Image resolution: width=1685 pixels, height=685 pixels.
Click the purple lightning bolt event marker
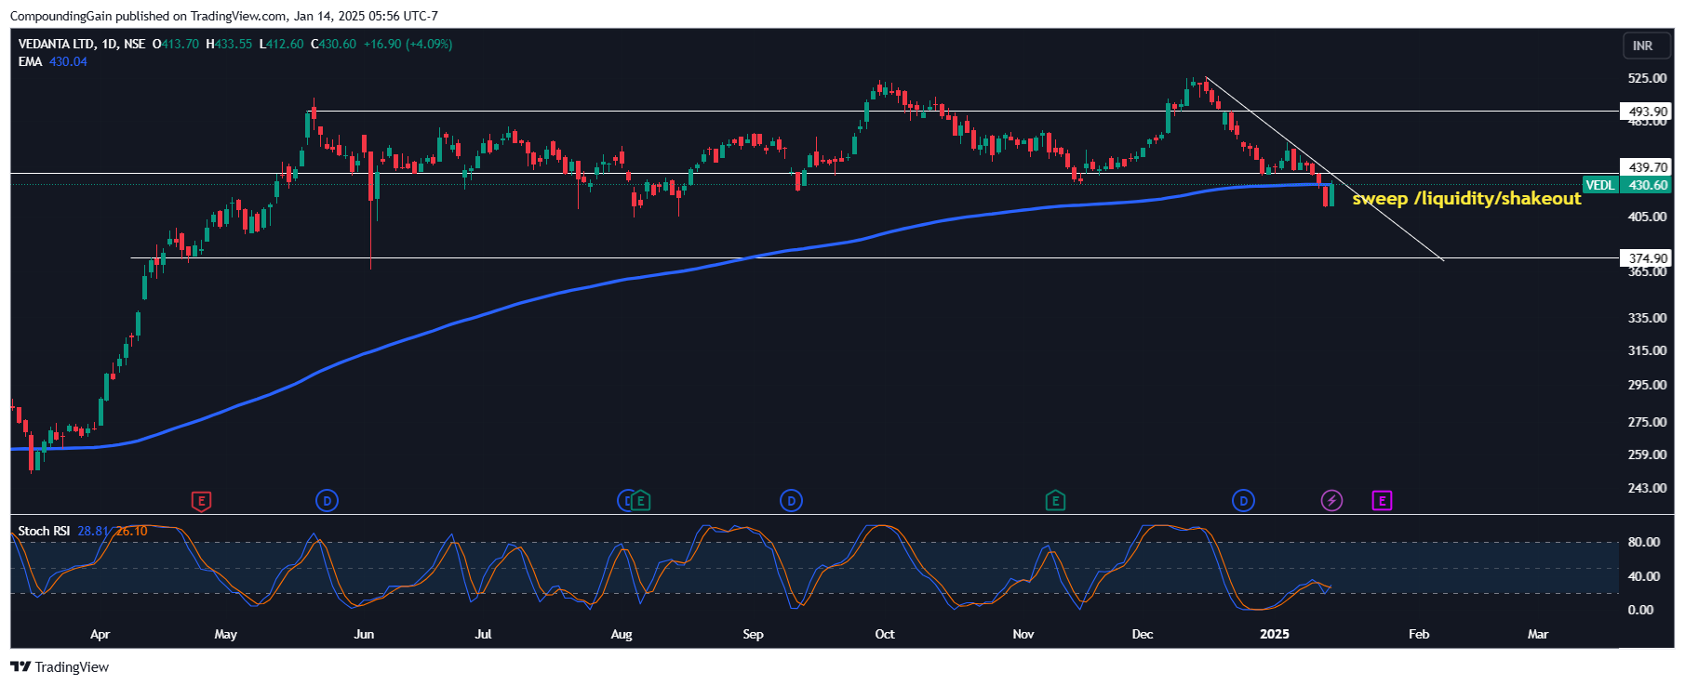pyautogui.click(x=1332, y=501)
